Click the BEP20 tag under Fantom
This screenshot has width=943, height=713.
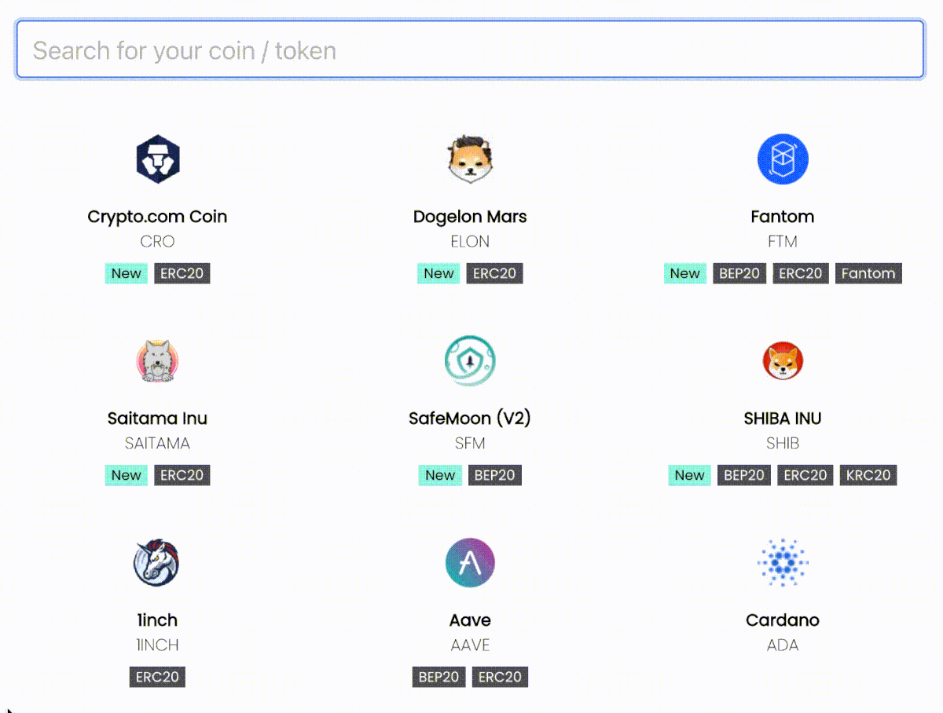point(739,273)
